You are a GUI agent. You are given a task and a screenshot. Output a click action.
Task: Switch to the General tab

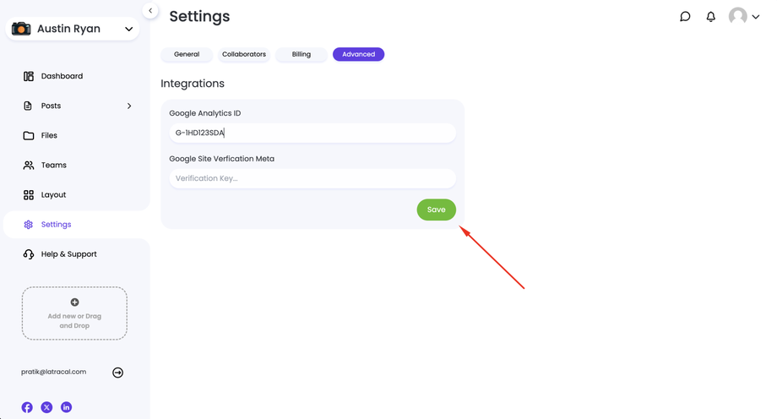pyautogui.click(x=187, y=55)
